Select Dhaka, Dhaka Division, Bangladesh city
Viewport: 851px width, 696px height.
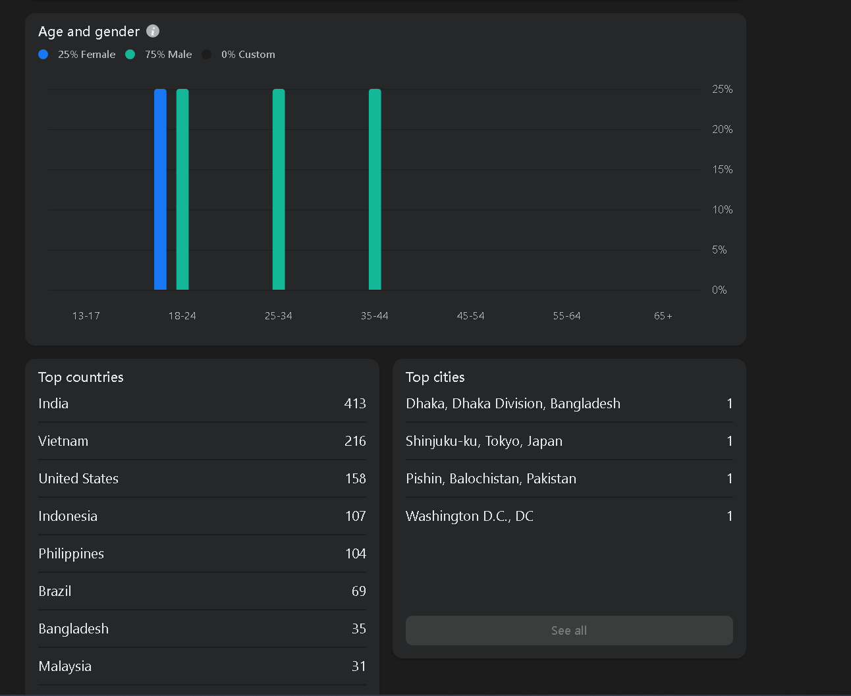pyautogui.click(x=569, y=404)
